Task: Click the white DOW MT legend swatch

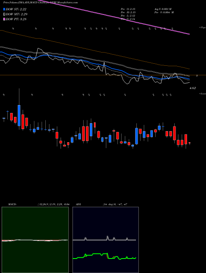Action: point(5,14)
